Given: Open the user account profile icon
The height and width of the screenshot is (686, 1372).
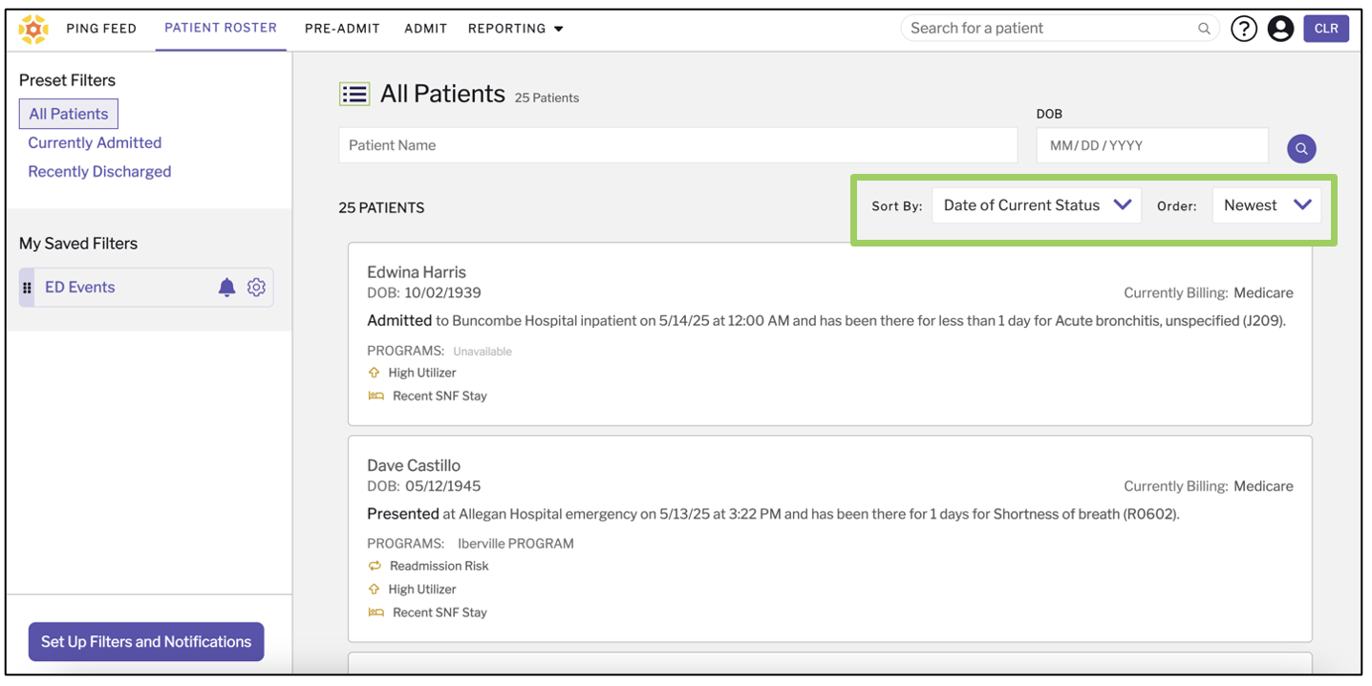Looking at the screenshot, I should (x=1280, y=28).
